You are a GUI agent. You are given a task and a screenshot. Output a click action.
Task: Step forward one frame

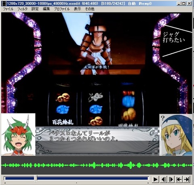pos(171,179)
